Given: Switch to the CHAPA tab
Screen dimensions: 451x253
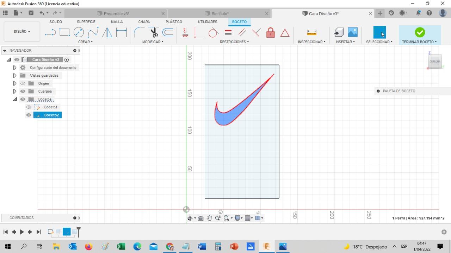Looking at the screenshot, I should click(144, 22).
